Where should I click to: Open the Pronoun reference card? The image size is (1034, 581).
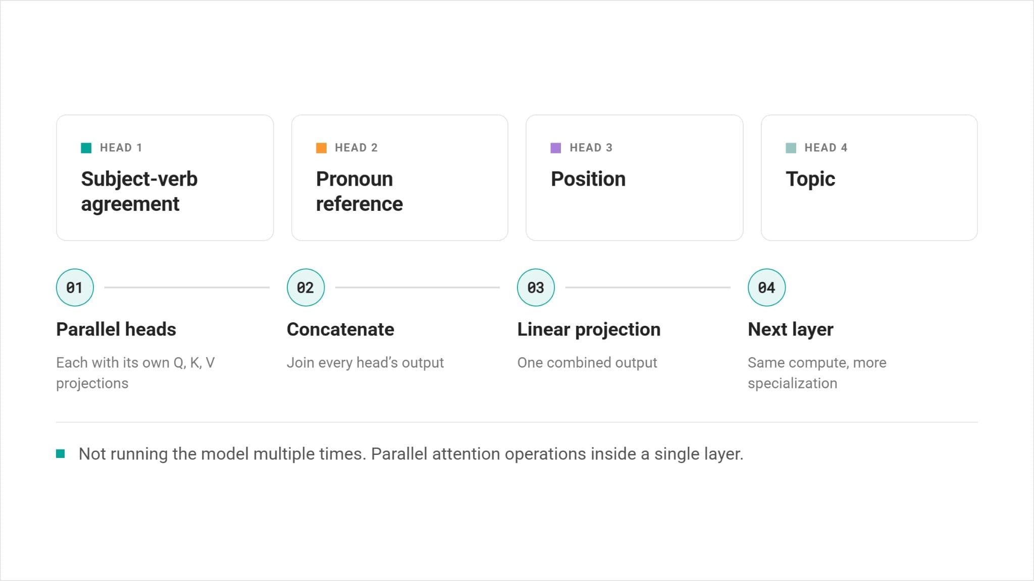[x=400, y=178]
